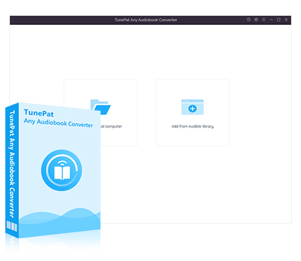301x261 pixels.
Task: Close the TunePat Any Audiobook Converter window
Action: pos(286,20)
